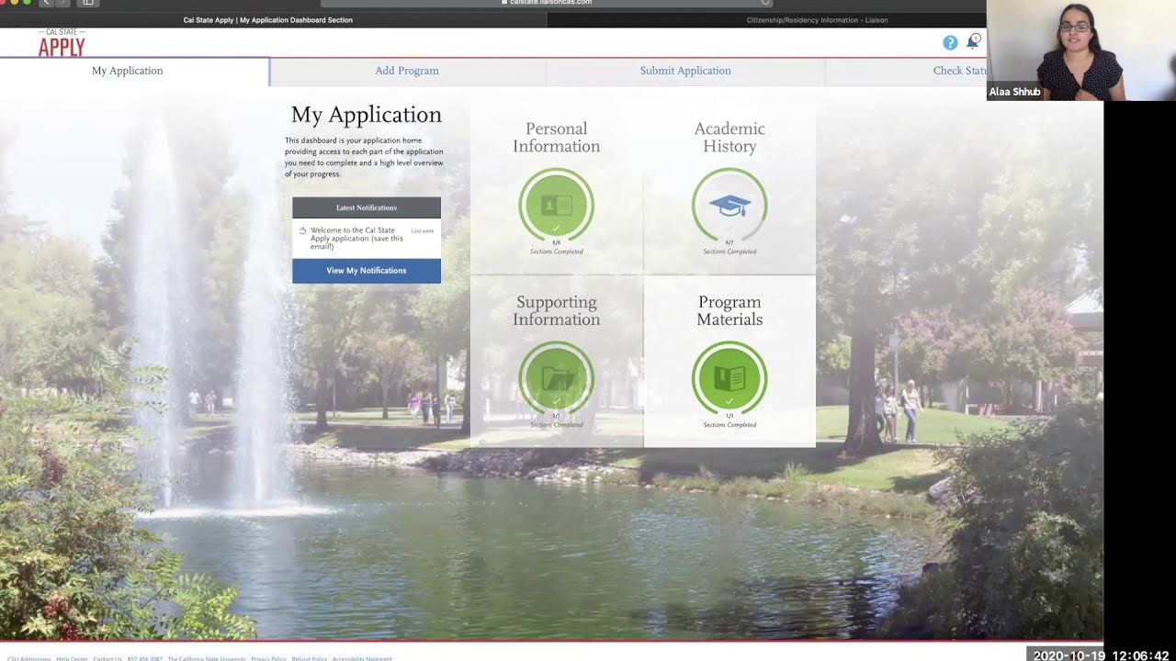Screen dimensions: 1176x661
Task: Toggle the browser sidebar button
Action: pyautogui.click(x=87, y=3)
